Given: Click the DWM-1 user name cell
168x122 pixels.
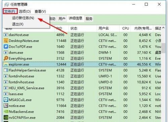Looking at the screenshot, I should (x=105, y=53).
